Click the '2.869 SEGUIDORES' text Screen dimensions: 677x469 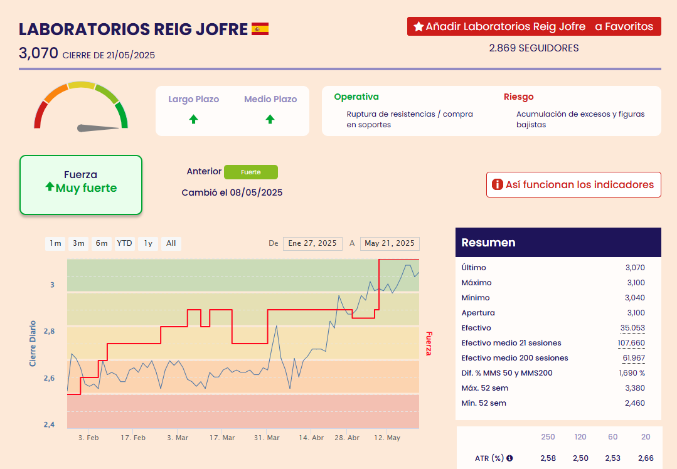pyautogui.click(x=534, y=48)
